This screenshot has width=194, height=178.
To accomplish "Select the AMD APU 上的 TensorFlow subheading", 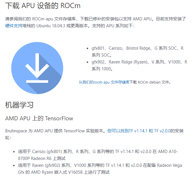I will (39, 118).
